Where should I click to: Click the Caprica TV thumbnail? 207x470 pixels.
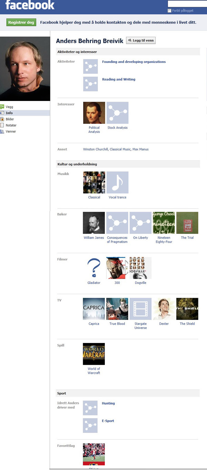coord(94,309)
